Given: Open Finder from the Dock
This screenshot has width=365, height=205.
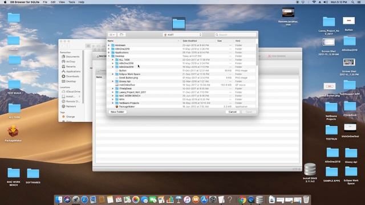Looking at the screenshot, I should [x=59, y=199].
